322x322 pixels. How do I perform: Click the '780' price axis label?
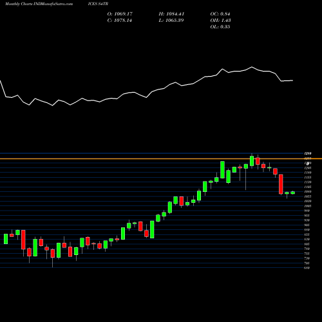[x=307, y=249]
